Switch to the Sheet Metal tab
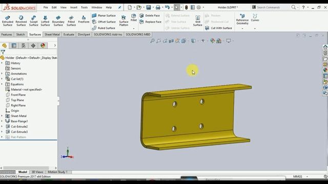 (x=52, y=34)
